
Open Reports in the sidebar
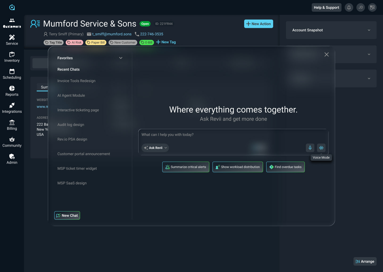click(12, 91)
